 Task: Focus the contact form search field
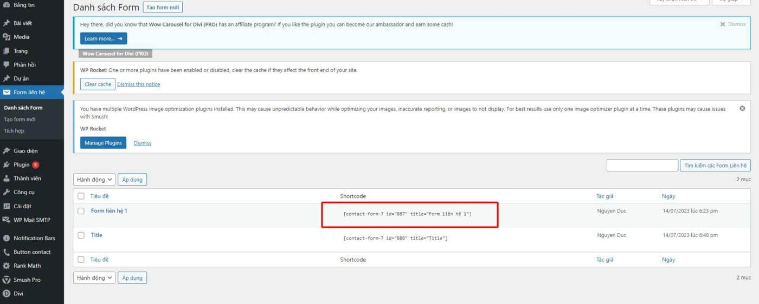point(642,166)
